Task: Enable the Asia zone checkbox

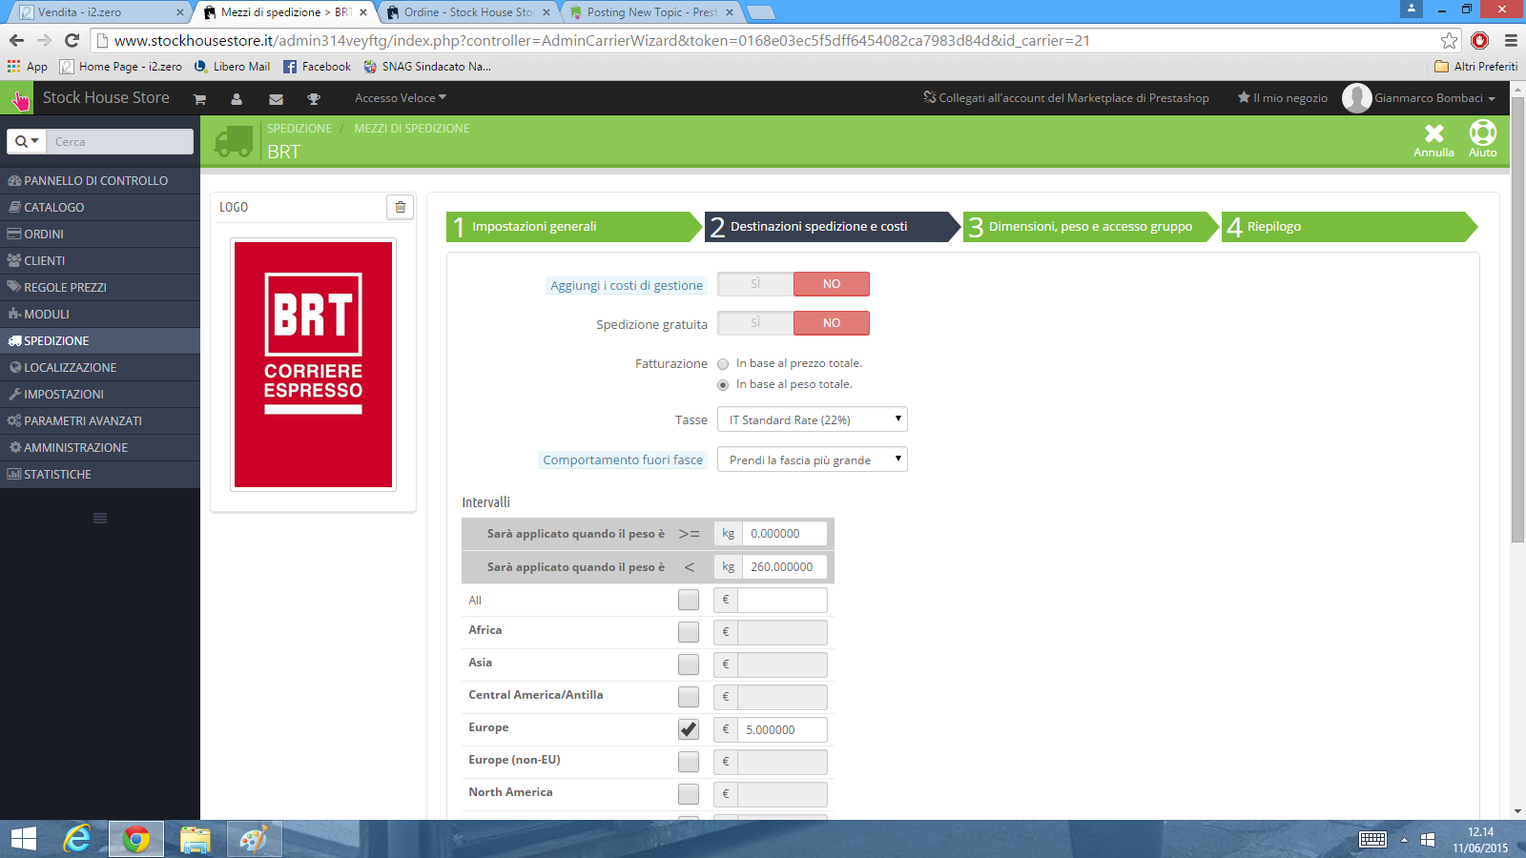Action: (689, 664)
